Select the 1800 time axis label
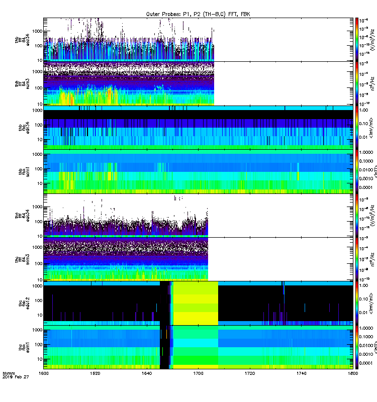 (x=353, y=373)
